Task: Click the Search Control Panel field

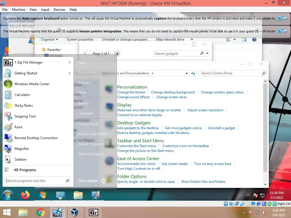Action: tap(232, 73)
